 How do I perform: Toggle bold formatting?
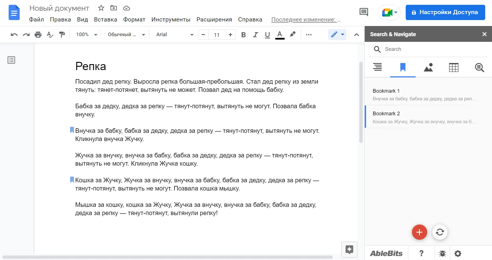tap(243, 34)
